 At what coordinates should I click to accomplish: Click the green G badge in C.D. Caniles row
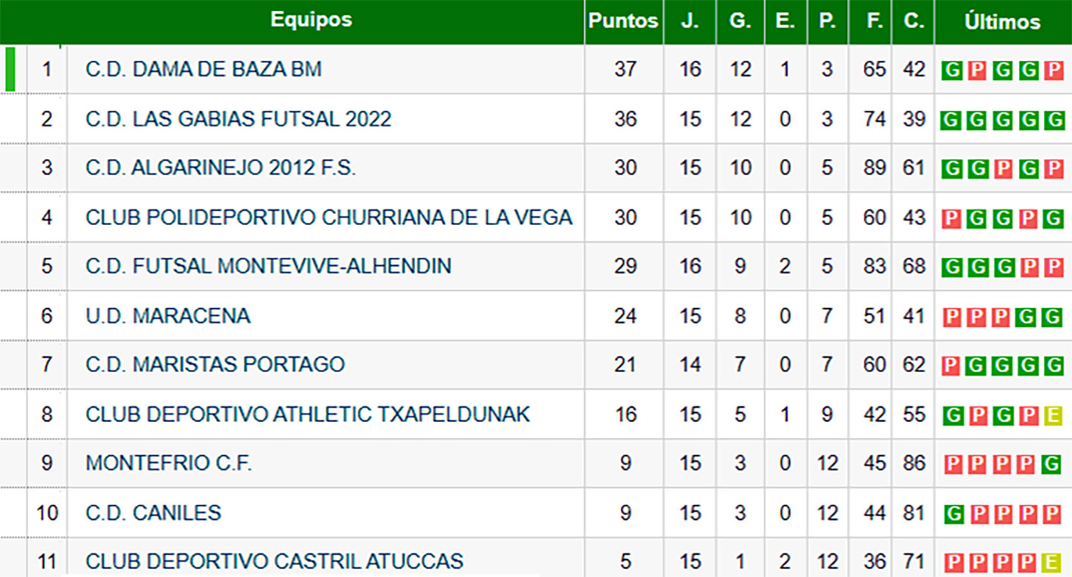(x=953, y=514)
